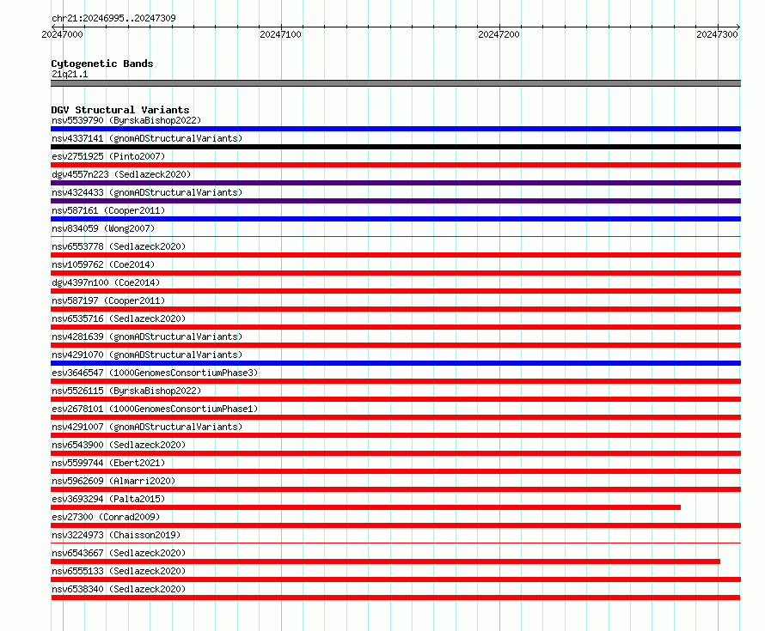Select the nsv4291007 (gnomADStructuralVariants) label

pos(147,427)
